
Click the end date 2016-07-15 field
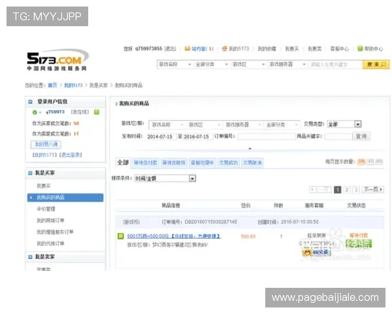tap(197, 137)
